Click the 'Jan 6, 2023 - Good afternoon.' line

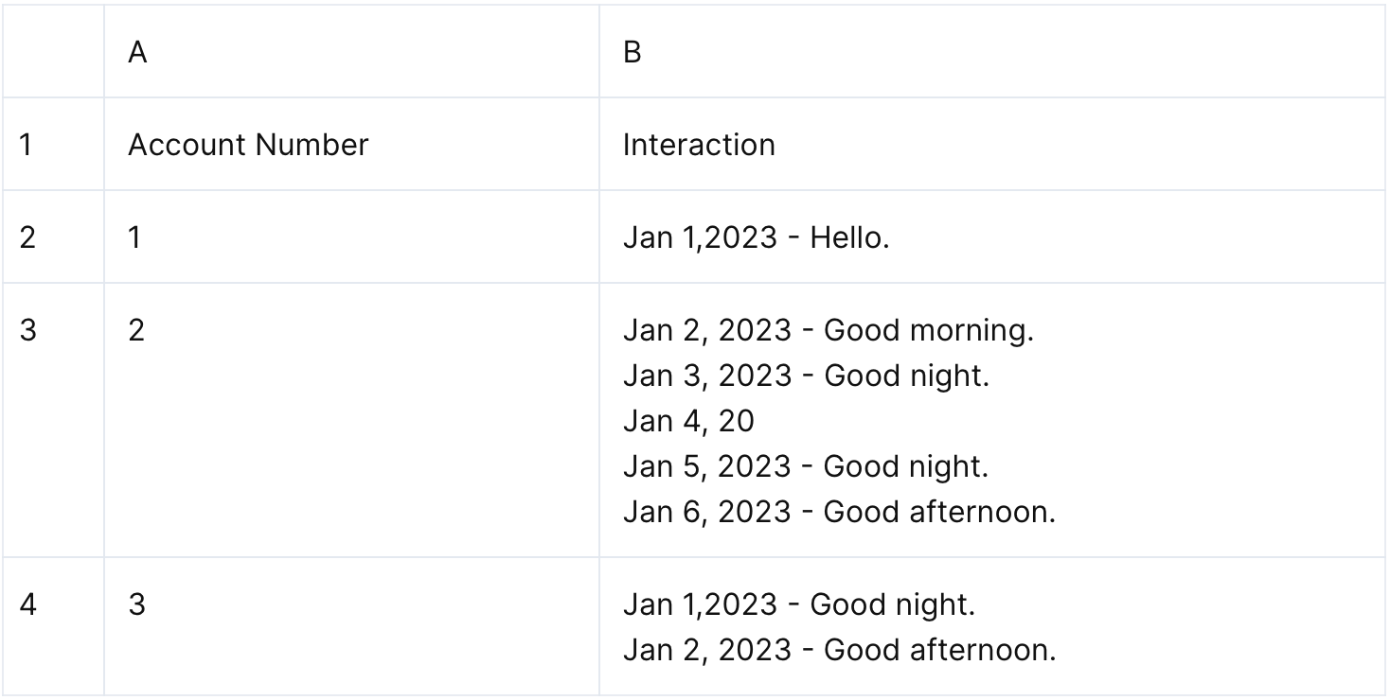839,513
